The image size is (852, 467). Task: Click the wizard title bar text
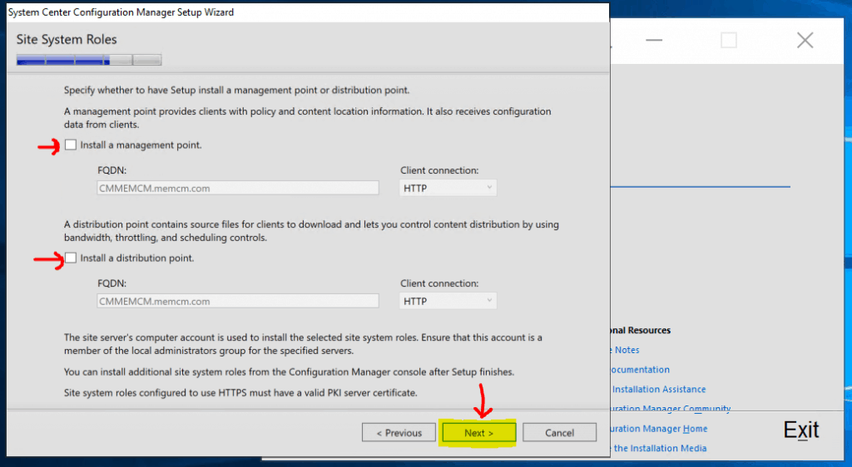tap(121, 12)
